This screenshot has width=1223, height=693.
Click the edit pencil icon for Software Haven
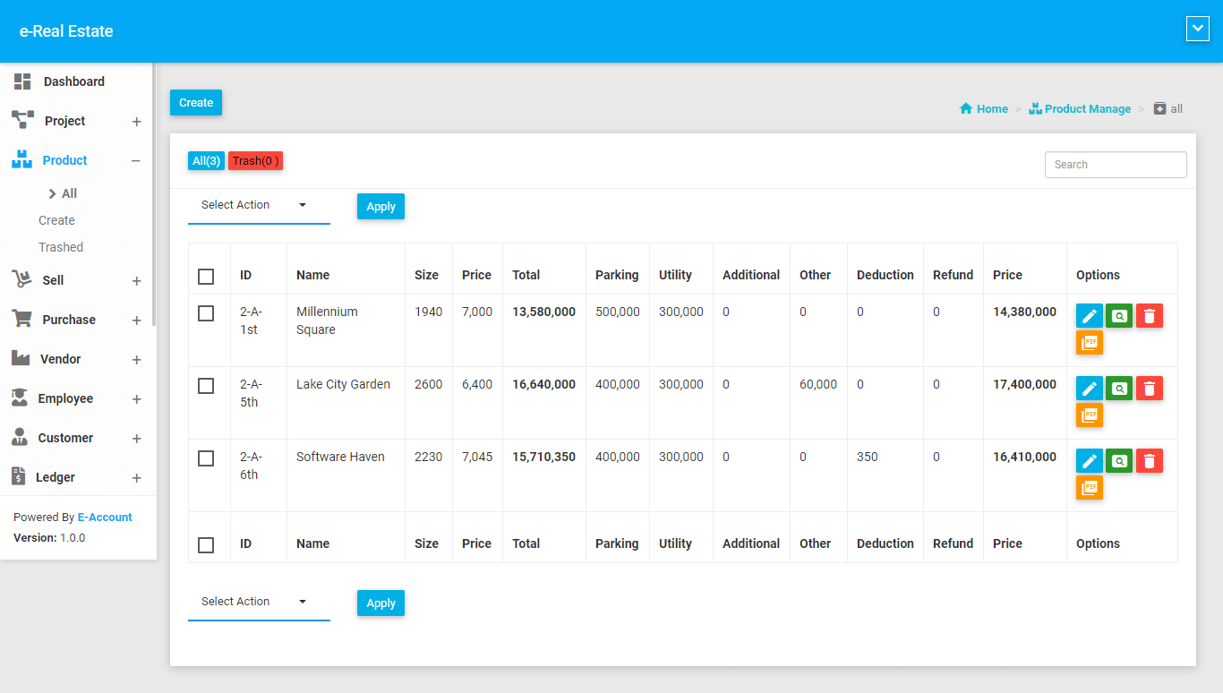[1089, 461]
